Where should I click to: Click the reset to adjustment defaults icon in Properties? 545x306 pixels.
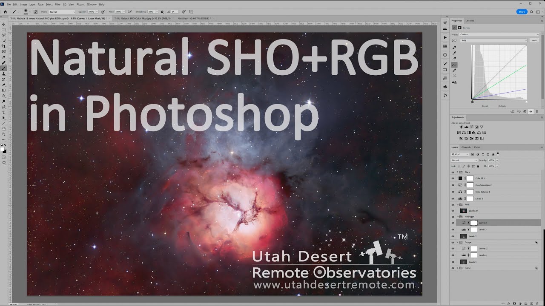click(x=525, y=111)
